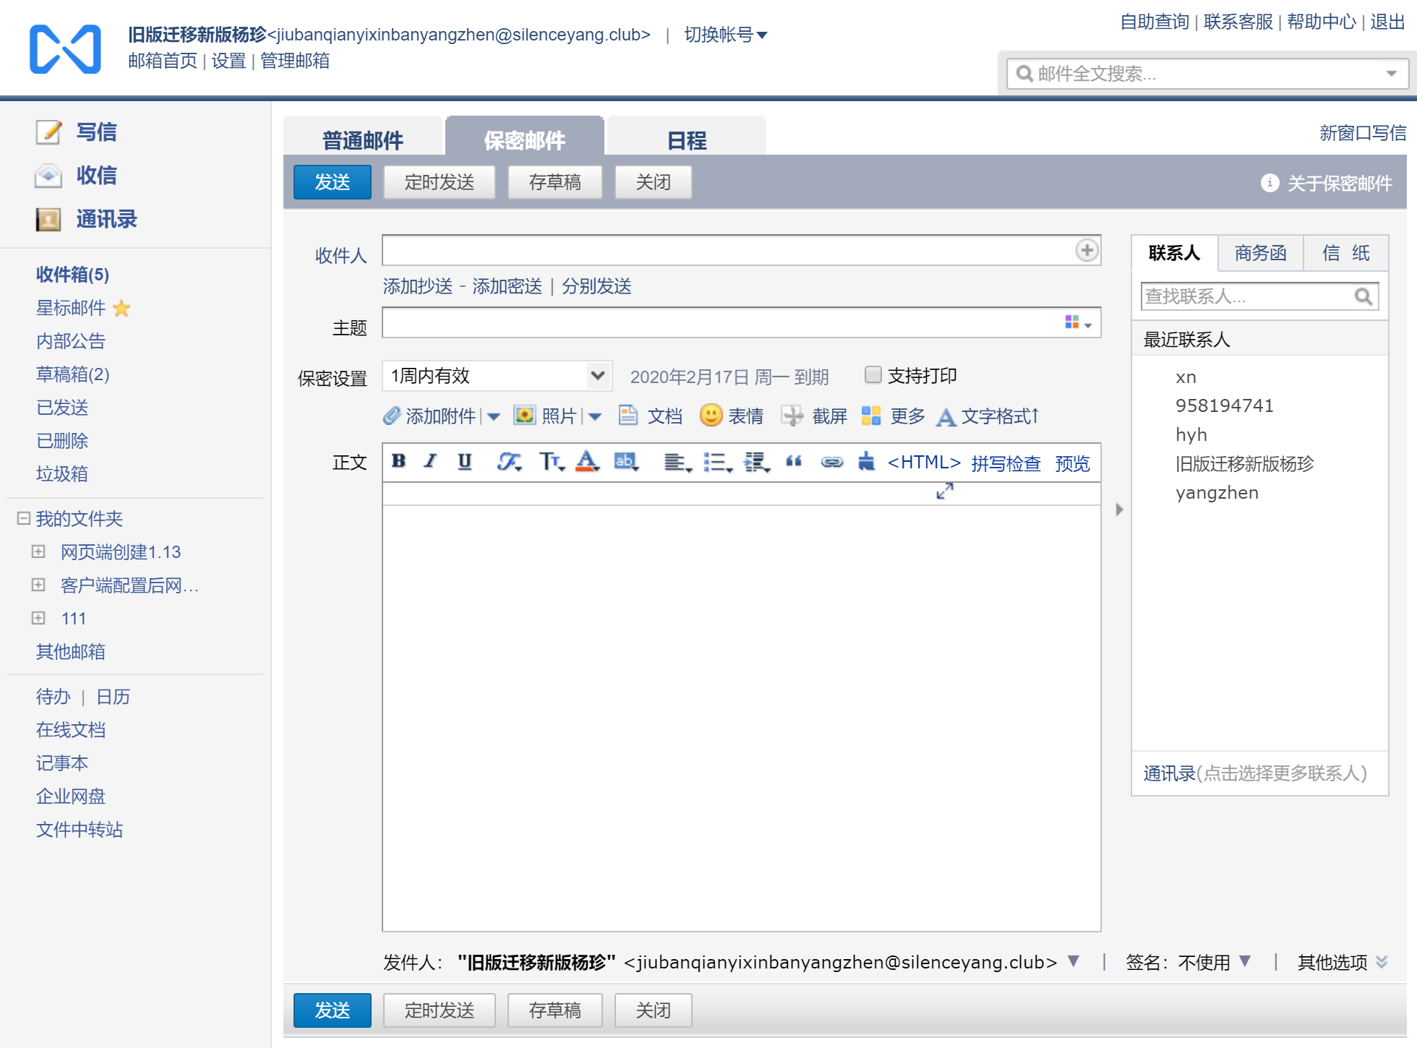This screenshot has width=1417, height=1048.
Task: Click the Bold formatting icon
Action: point(398,461)
